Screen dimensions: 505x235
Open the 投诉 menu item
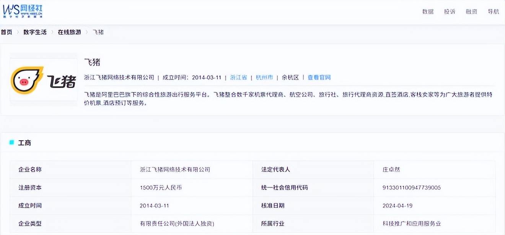[x=450, y=11]
